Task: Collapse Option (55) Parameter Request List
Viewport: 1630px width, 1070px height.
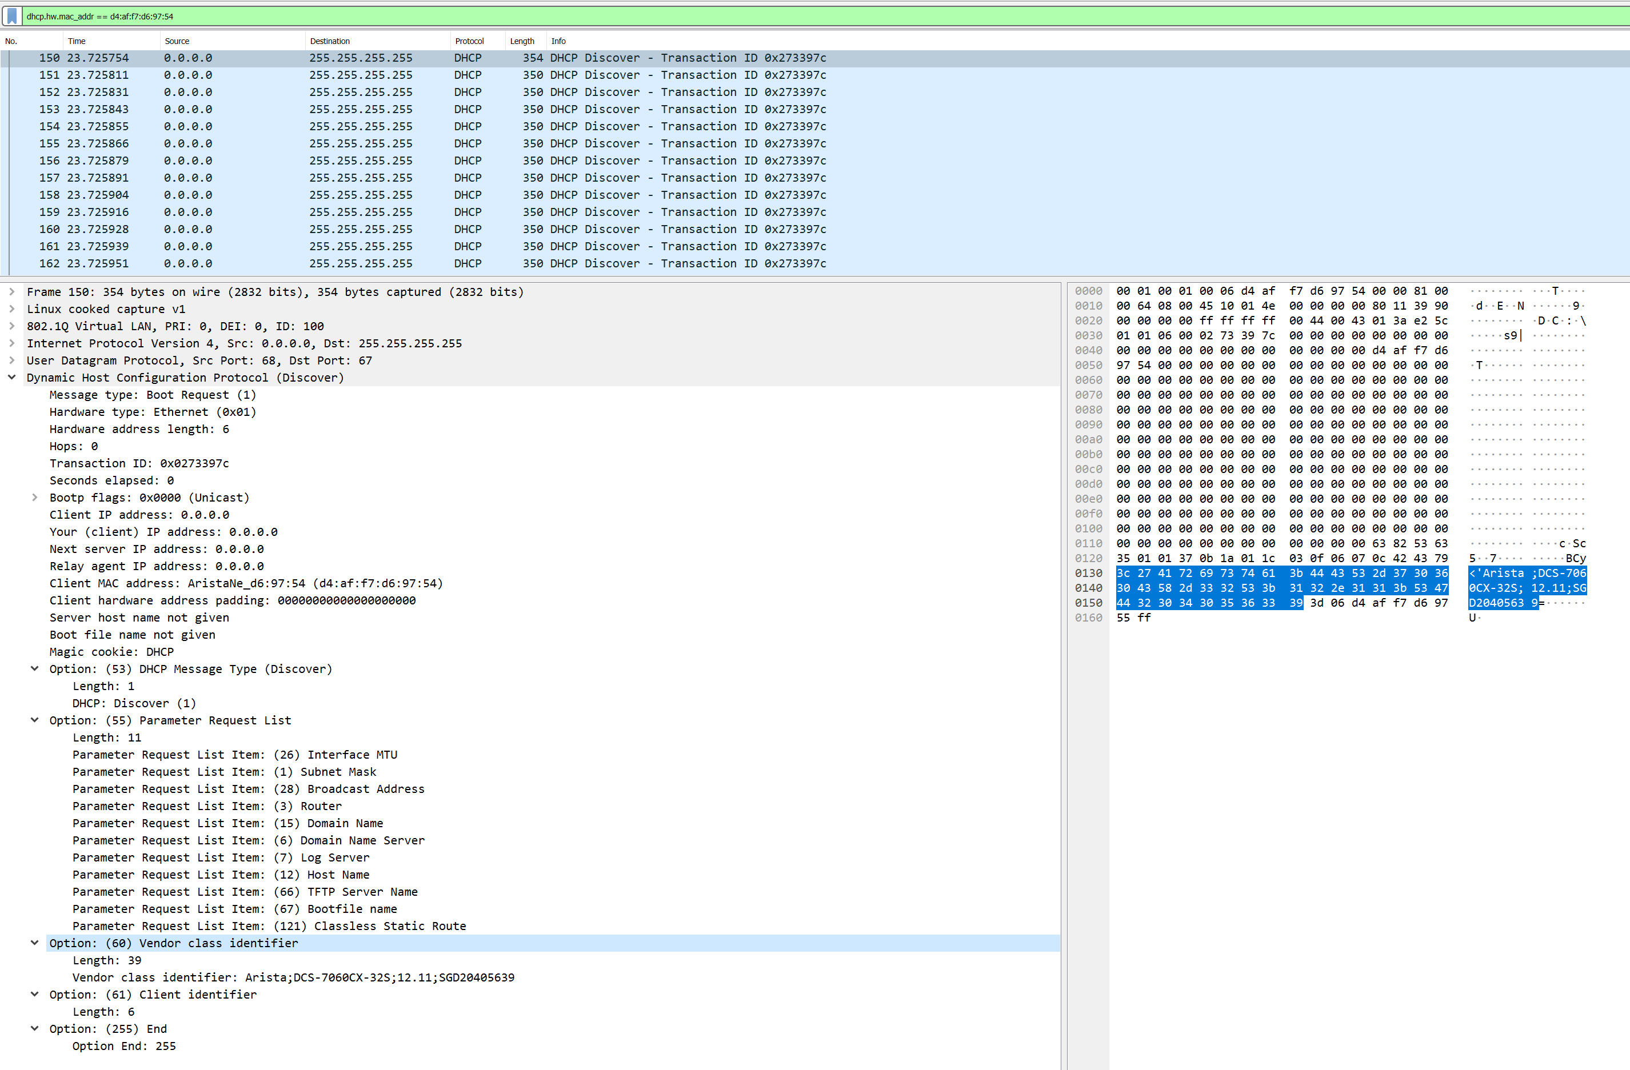Action: point(34,719)
